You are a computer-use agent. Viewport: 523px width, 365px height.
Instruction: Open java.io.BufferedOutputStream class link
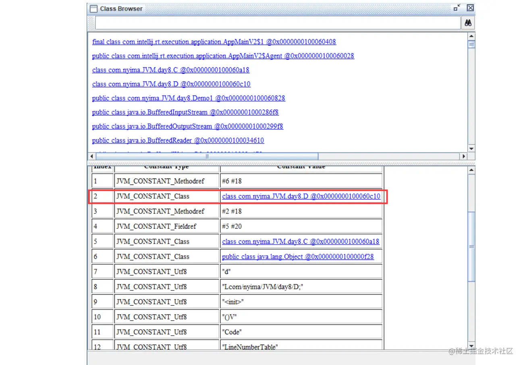coord(187,127)
